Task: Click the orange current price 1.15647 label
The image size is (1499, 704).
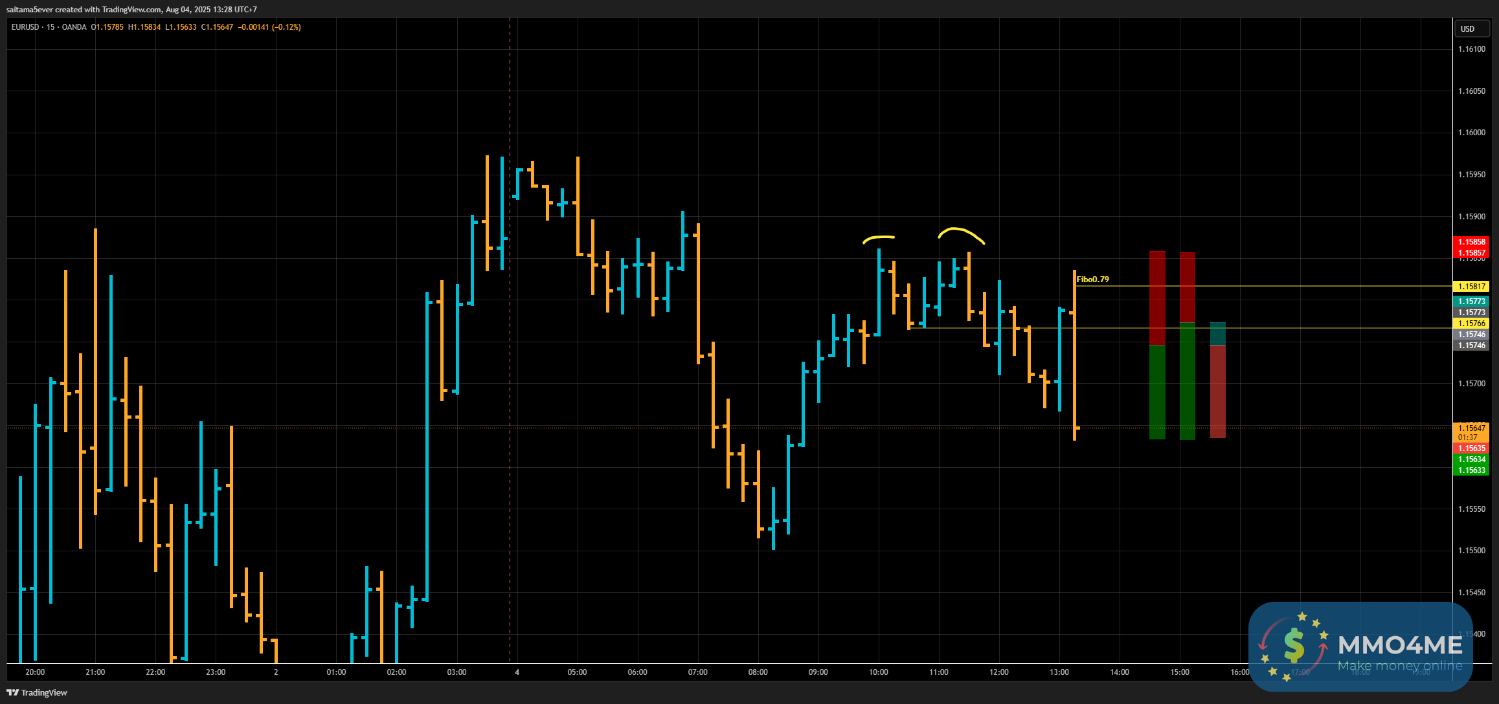Action: click(1471, 428)
